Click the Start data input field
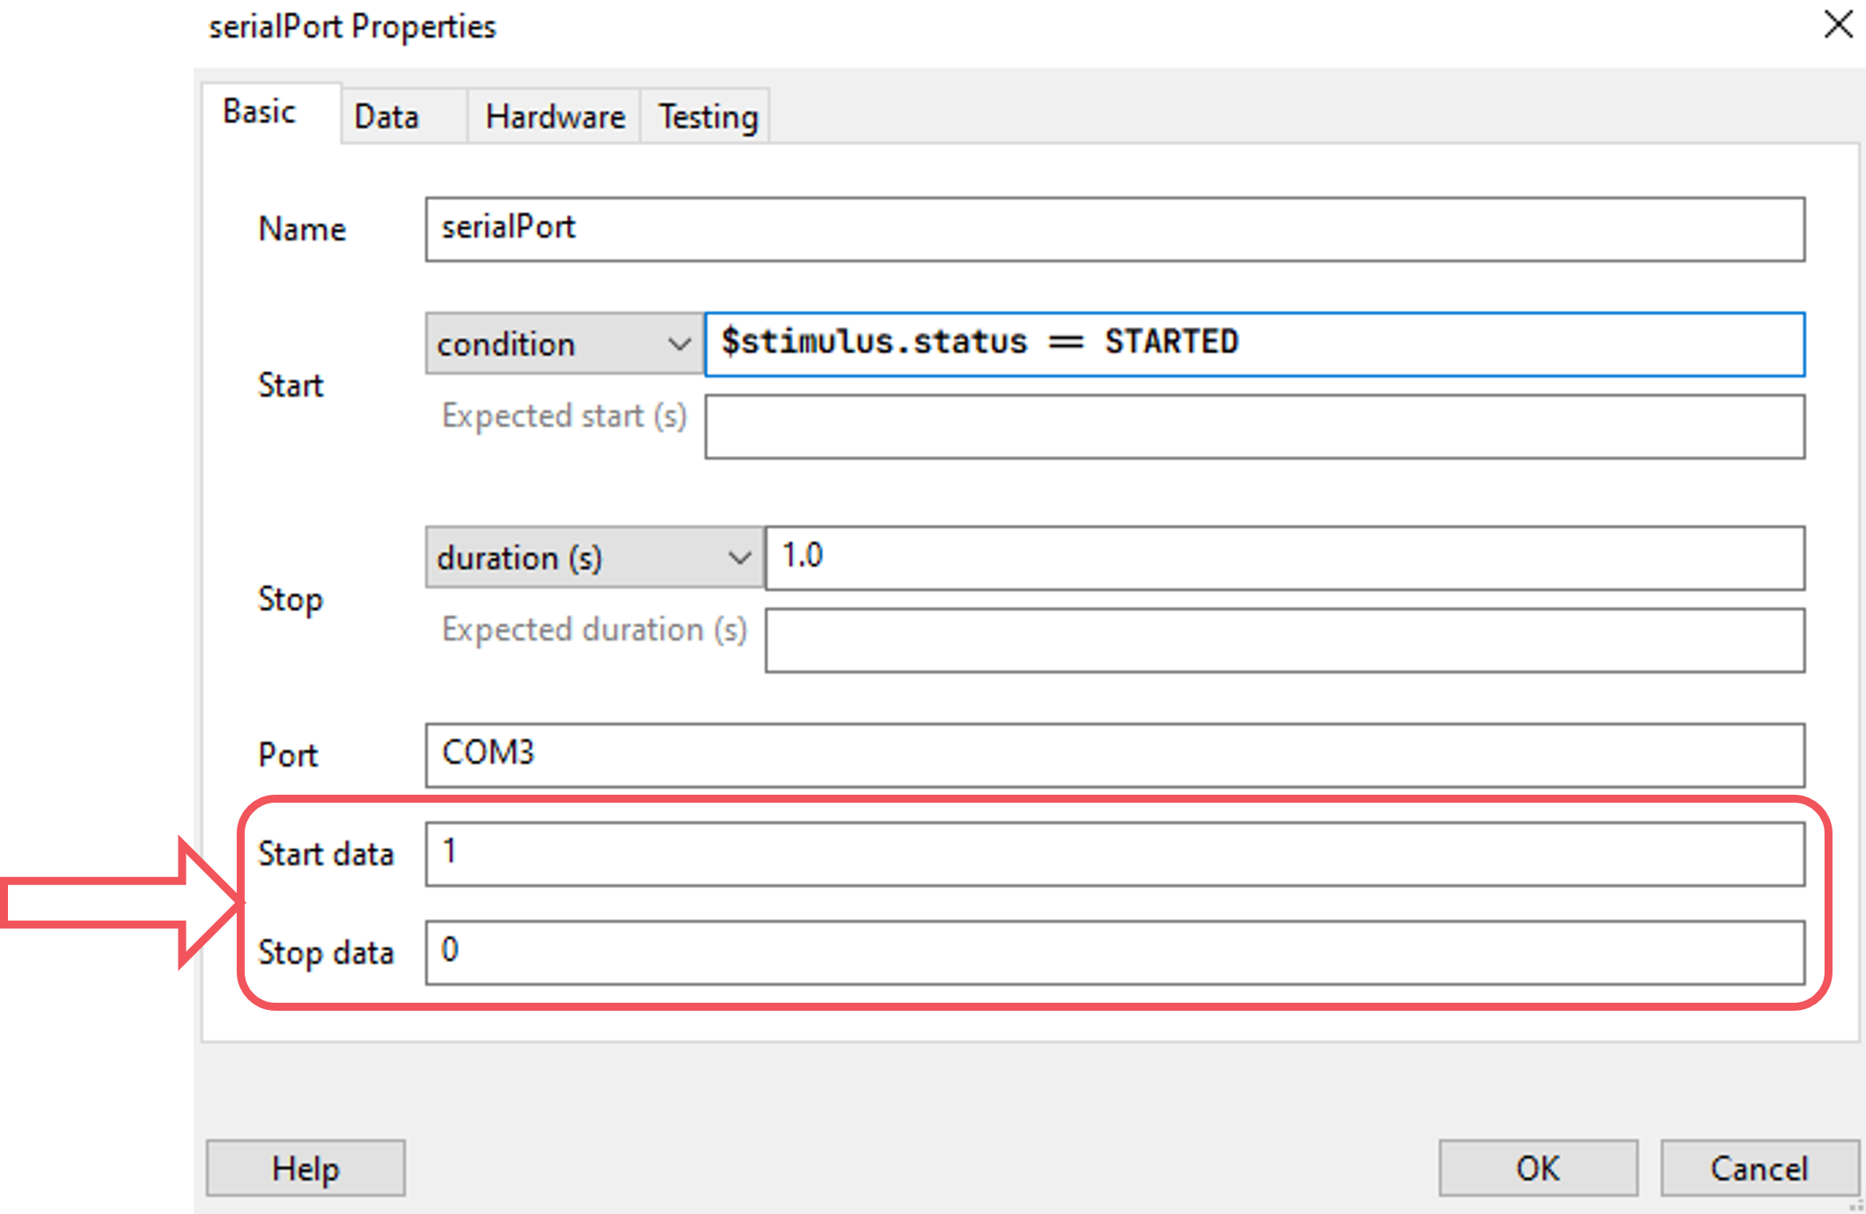Viewport: 1866px width, 1214px height. 1115,855
